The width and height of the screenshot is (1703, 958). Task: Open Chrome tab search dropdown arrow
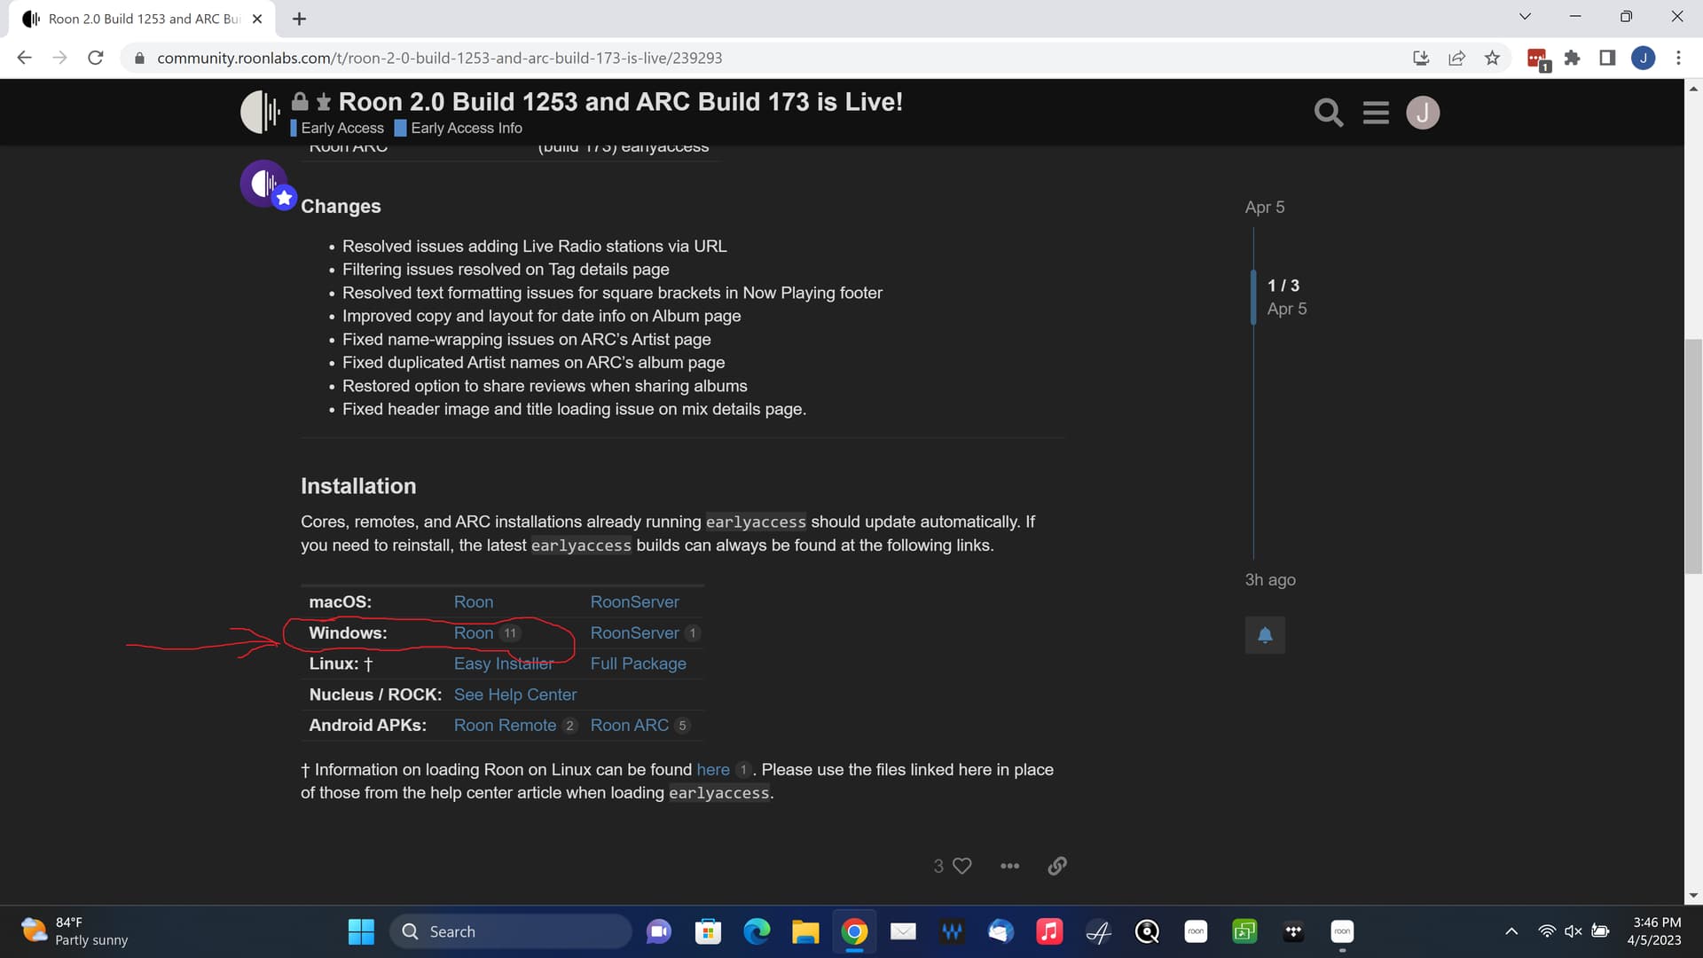click(1525, 17)
